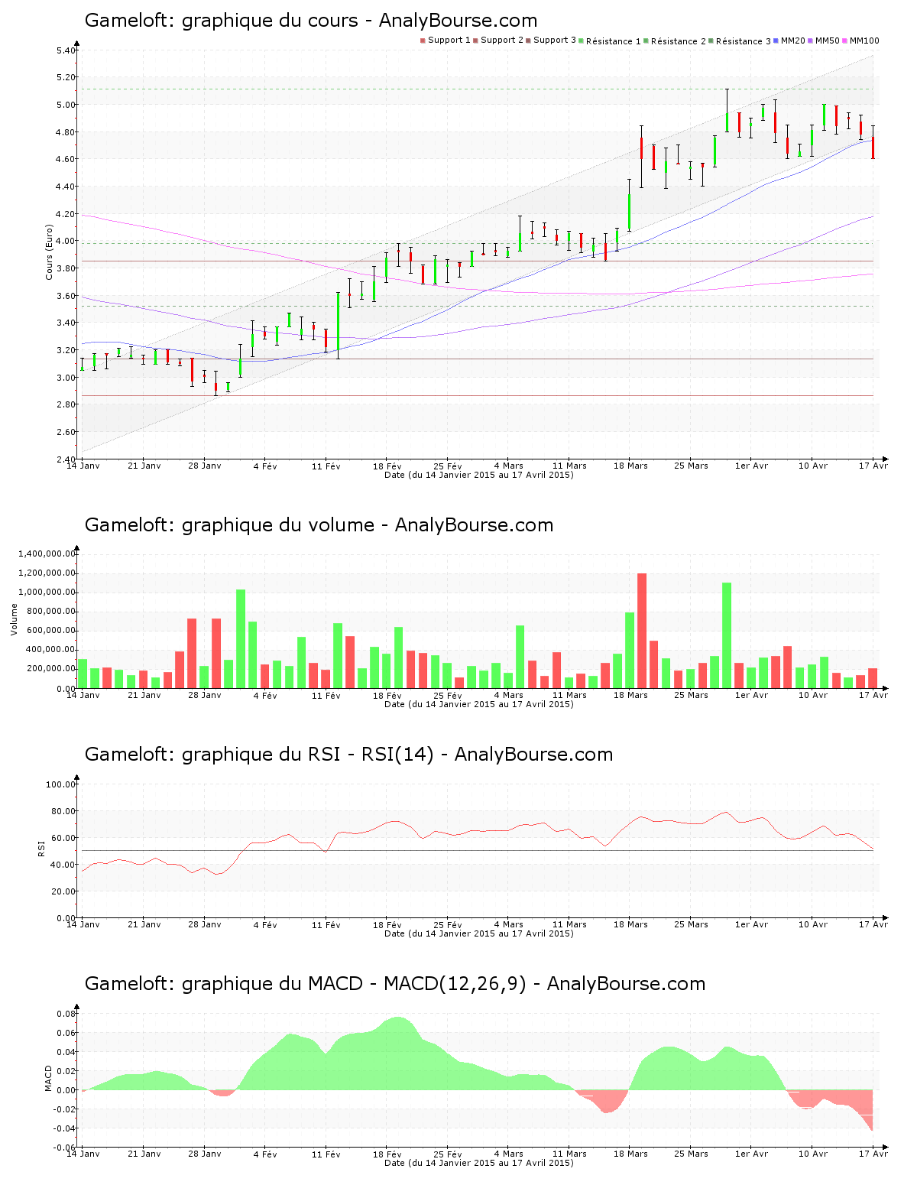Click the '4 Mars' date on MACD chart
The width and height of the screenshot is (917, 1185).
pyautogui.click(x=509, y=1154)
